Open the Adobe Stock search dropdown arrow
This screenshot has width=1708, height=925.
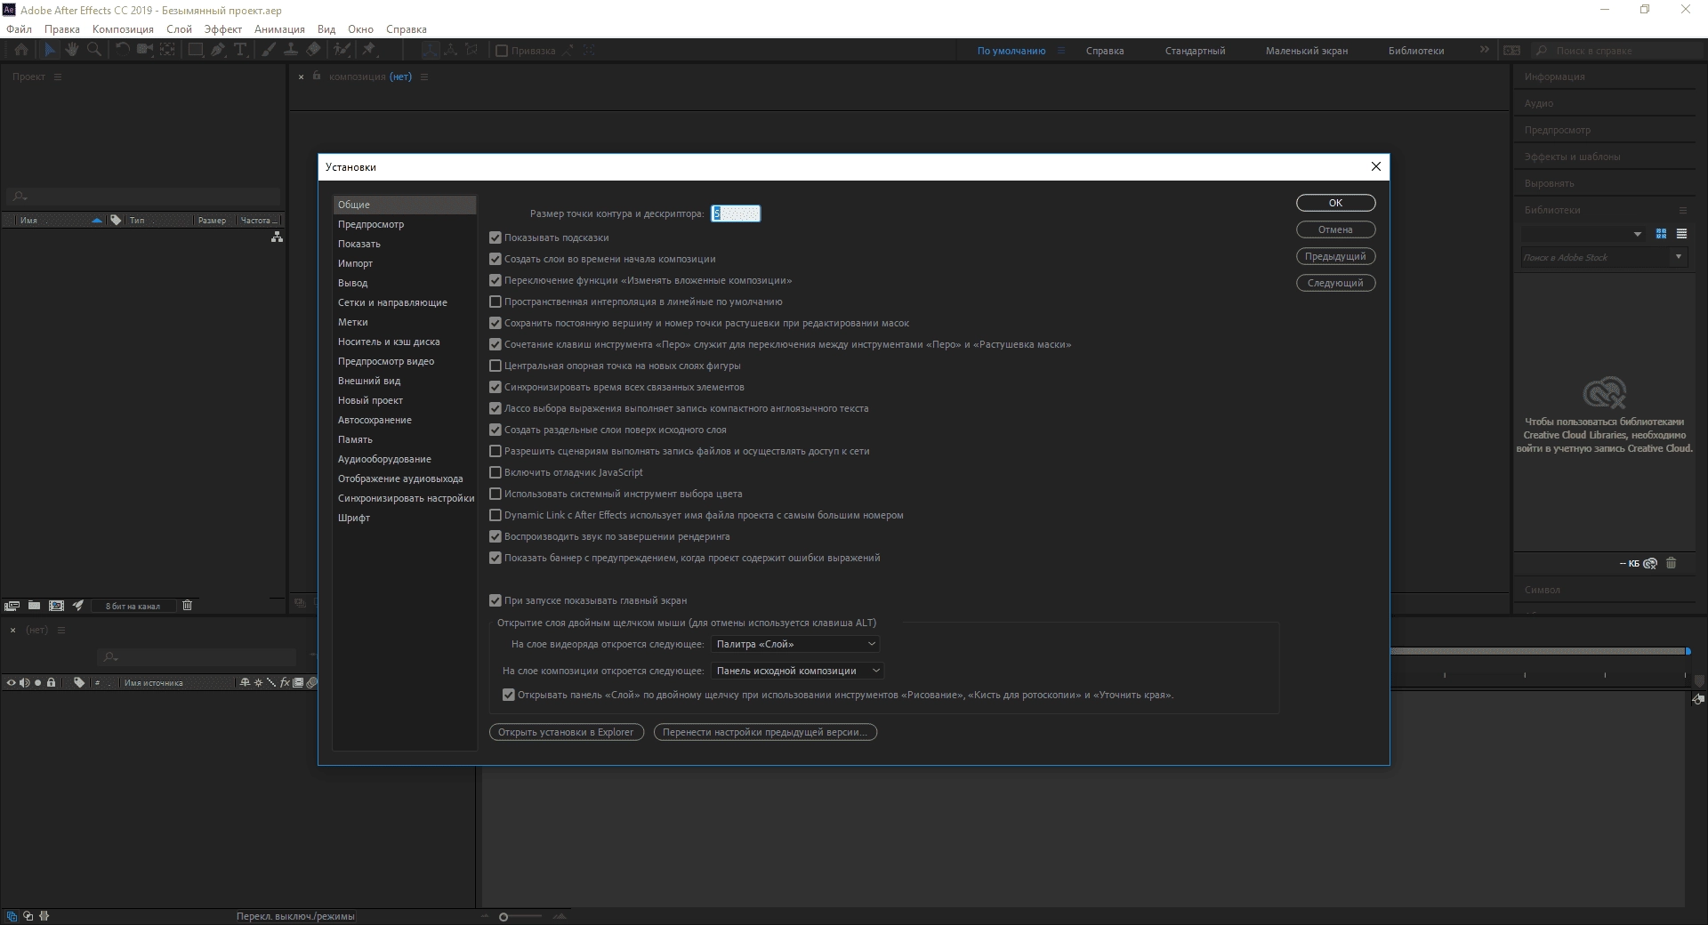tap(1679, 257)
